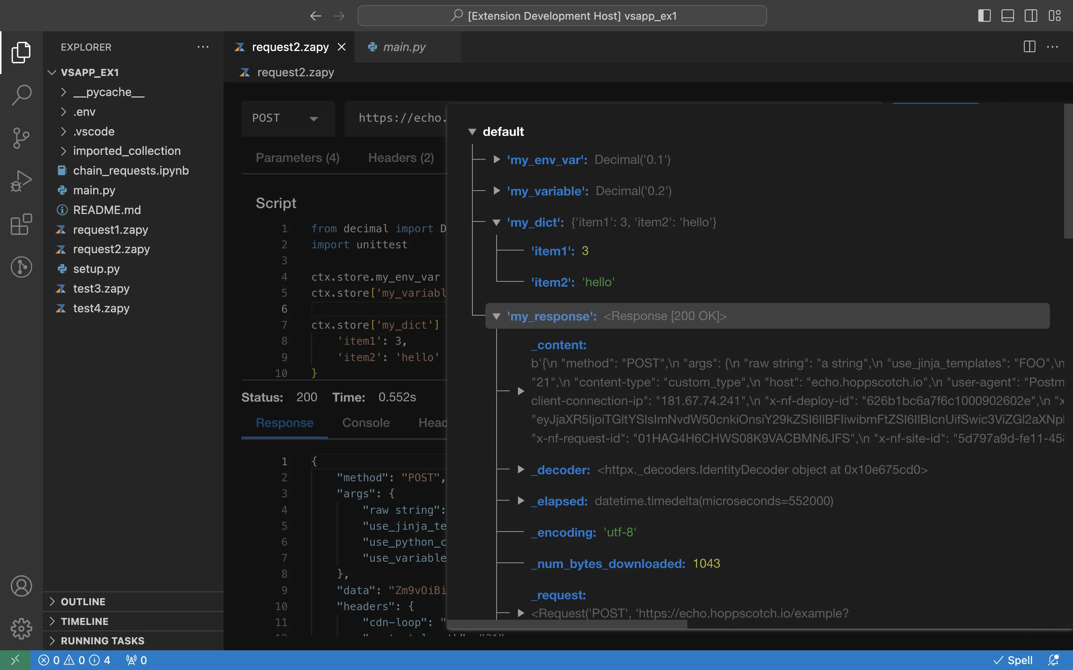Open the Search view in activity bar

(x=21, y=95)
